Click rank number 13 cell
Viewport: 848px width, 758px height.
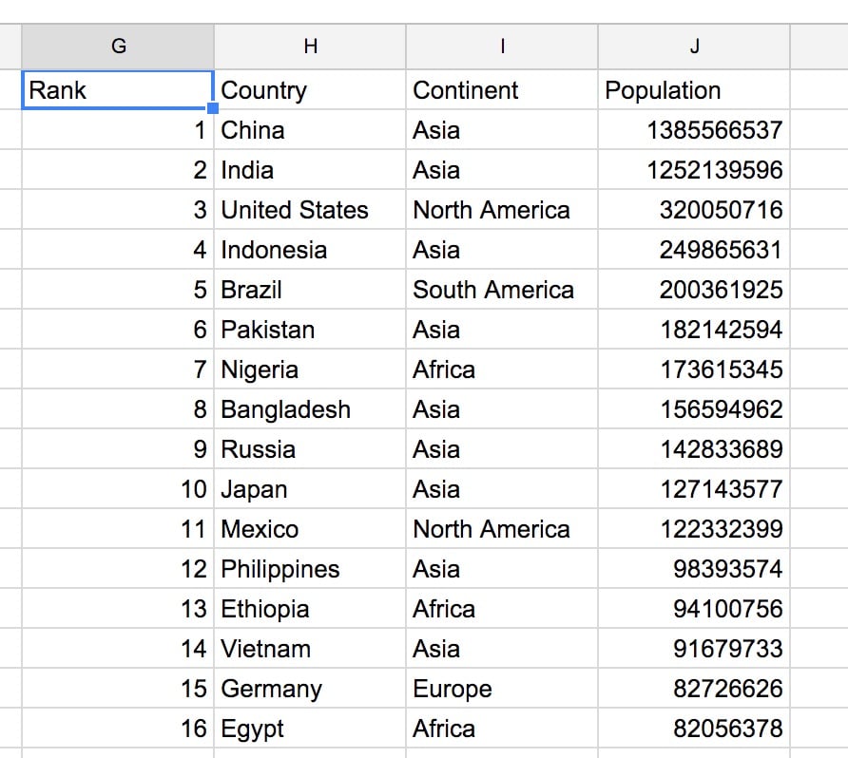pyautogui.click(x=118, y=609)
